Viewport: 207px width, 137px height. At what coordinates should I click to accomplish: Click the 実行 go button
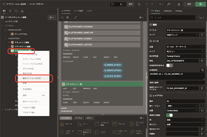click(130, 4)
